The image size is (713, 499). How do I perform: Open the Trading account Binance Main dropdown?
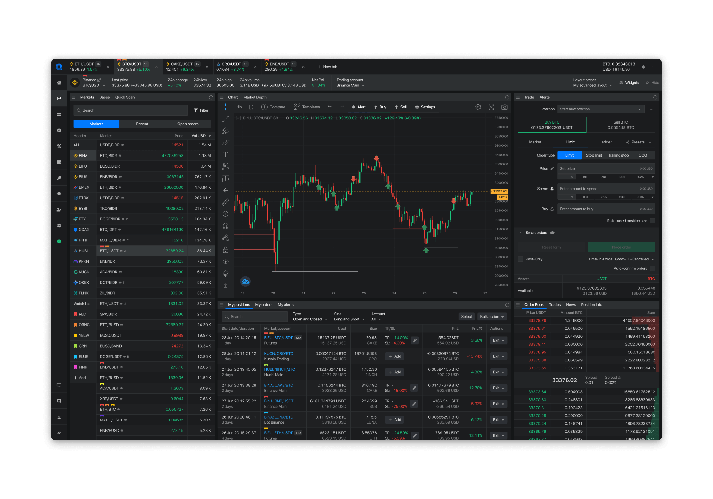[x=350, y=85]
